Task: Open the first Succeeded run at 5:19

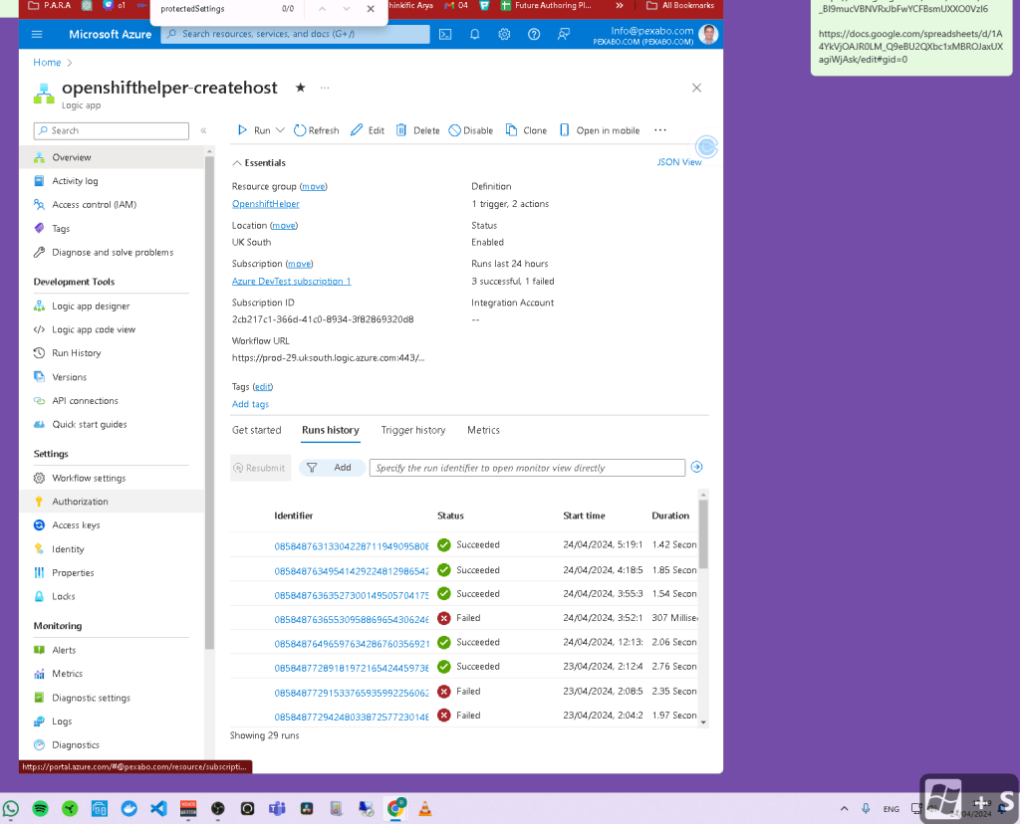Action: (352, 546)
